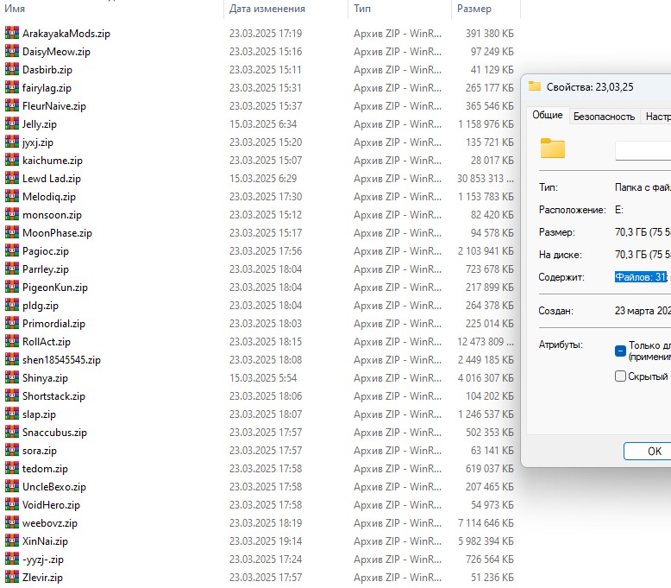This screenshot has height=588, width=671.
Task: Click the Shinya.zip archive icon
Action: (12, 377)
